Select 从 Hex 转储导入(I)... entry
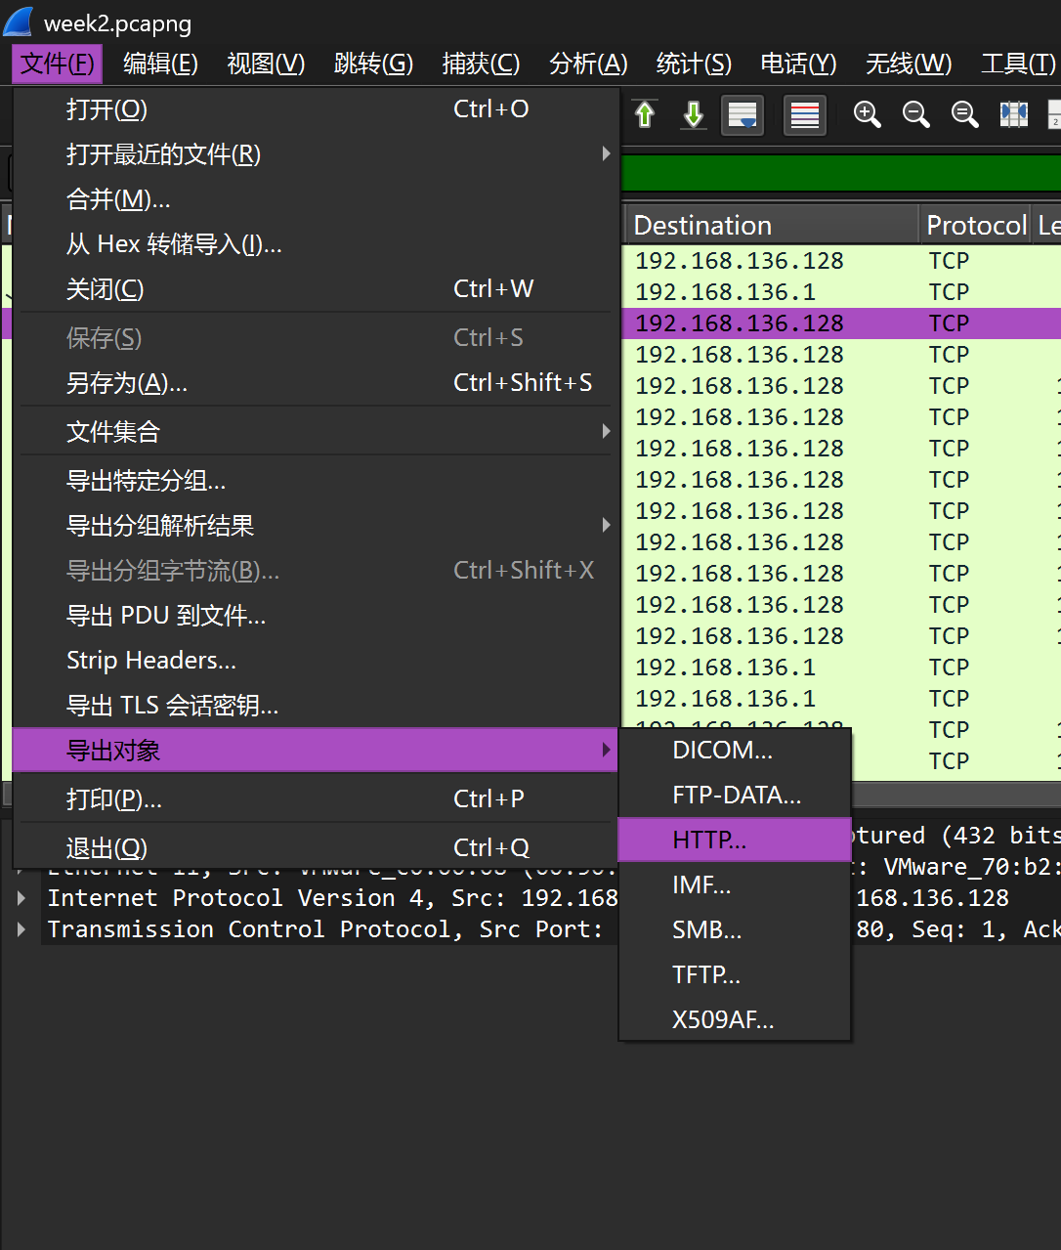The height and width of the screenshot is (1250, 1061). 317,244
